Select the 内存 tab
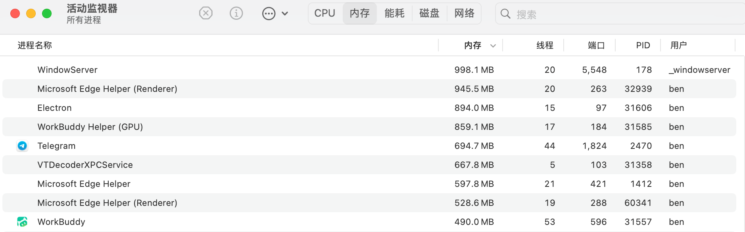This screenshot has height=232, width=745. [359, 13]
